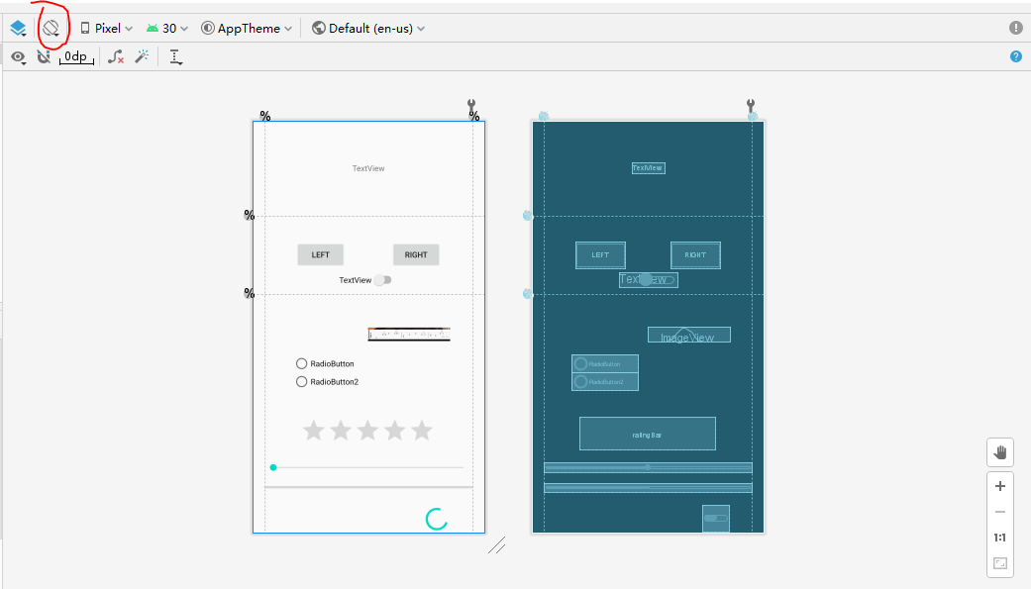1031x589 pixels.
Task: Set zoom to 1:1 scale
Action: click(x=1000, y=538)
